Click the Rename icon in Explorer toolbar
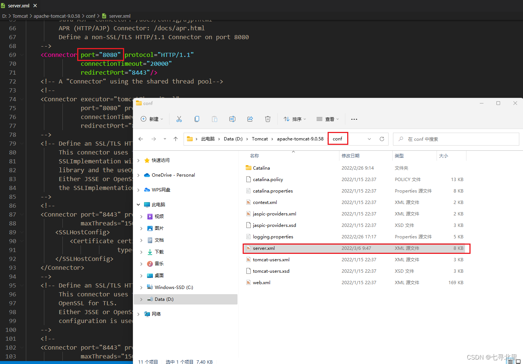Viewport: 523px width, 364px height. [x=232, y=119]
